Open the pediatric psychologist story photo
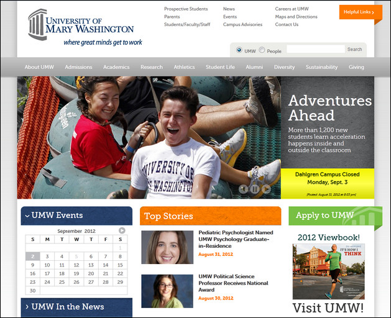Image resolution: width=391 pixels, height=318 pixels. coord(167,247)
